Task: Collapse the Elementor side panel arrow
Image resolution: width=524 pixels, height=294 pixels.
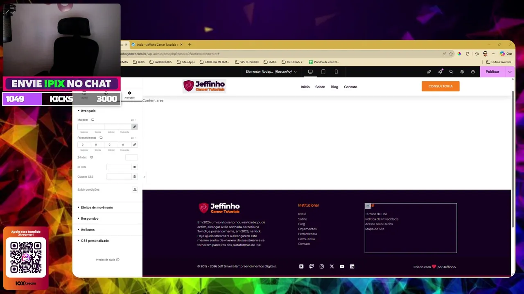Action: [x=144, y=177]
